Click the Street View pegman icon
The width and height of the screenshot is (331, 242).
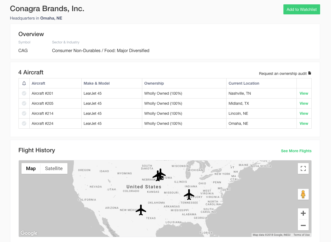[303, 194]
